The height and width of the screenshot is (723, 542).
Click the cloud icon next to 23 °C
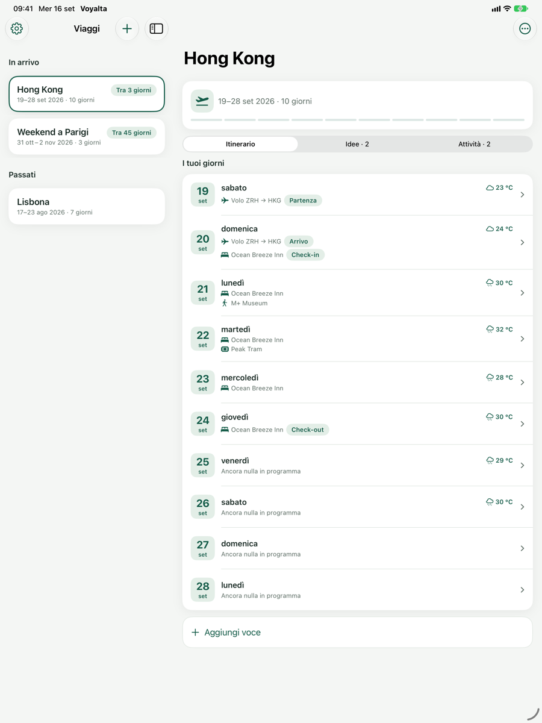point(490,188)
